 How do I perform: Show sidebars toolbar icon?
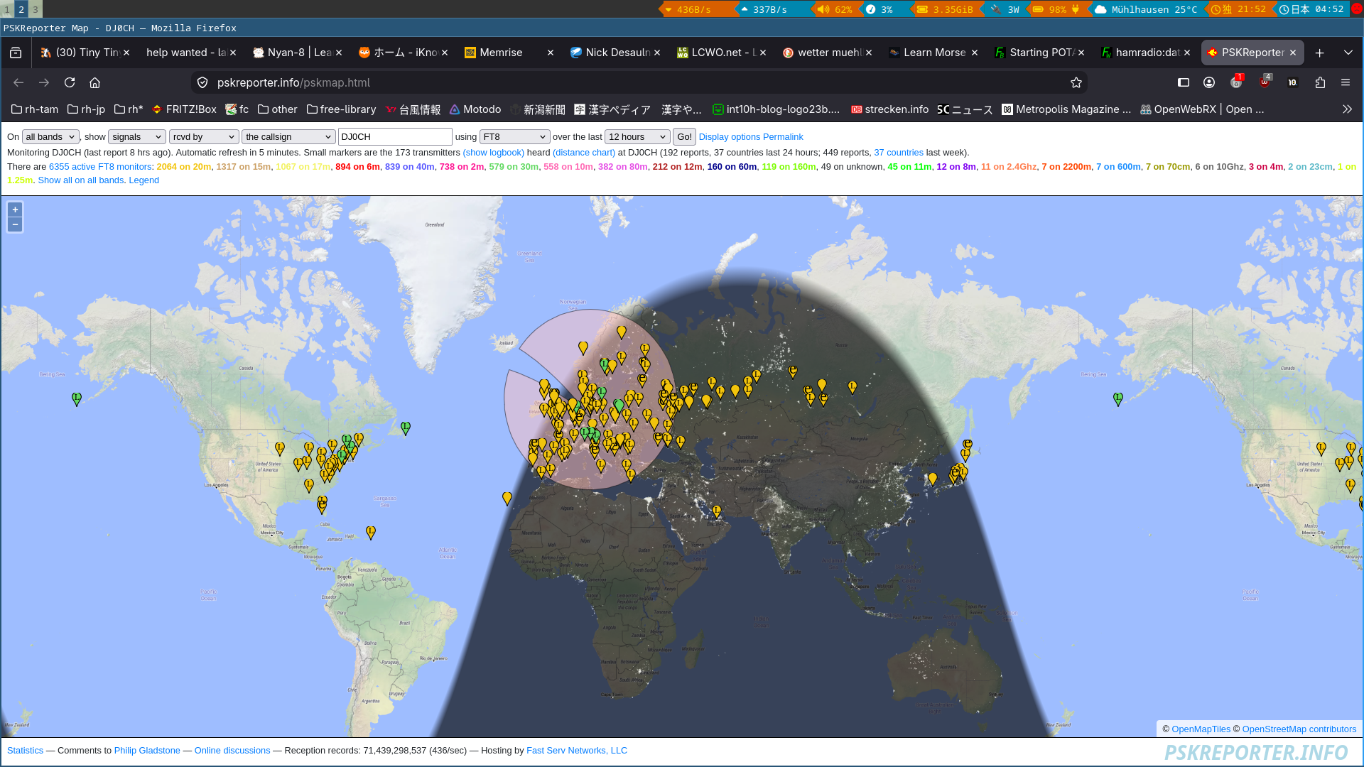point(1184,82)
